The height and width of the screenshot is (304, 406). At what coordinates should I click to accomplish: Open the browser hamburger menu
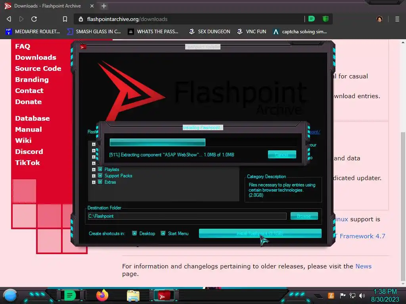pos(397,19)
